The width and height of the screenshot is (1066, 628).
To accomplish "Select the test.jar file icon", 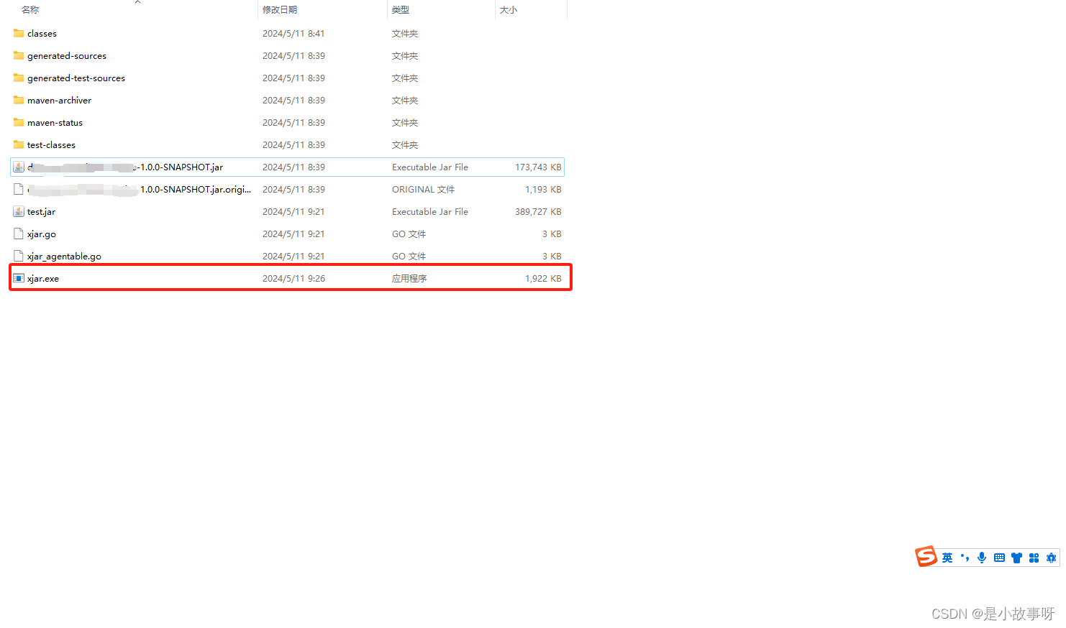I will pyautogui.click(x=19, y=211).
